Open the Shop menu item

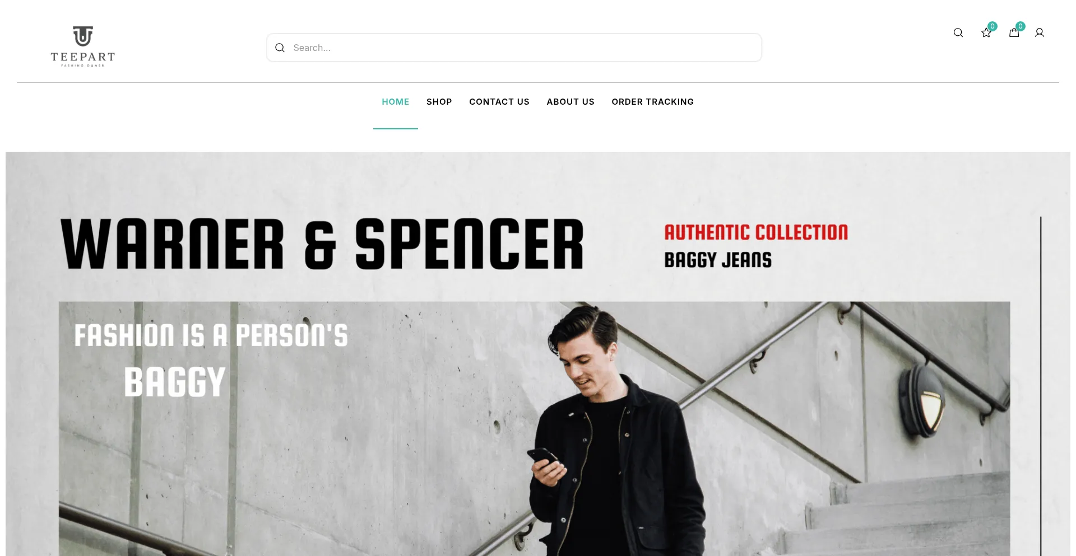439,102
